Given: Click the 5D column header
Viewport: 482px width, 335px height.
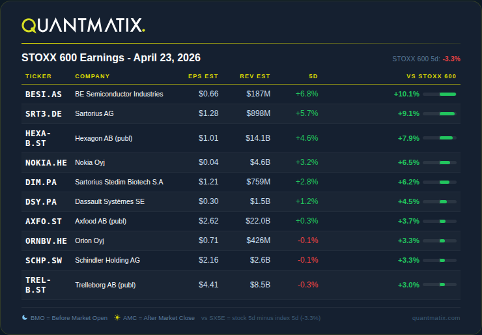Looking at the screenshot, I should (313, 76).
